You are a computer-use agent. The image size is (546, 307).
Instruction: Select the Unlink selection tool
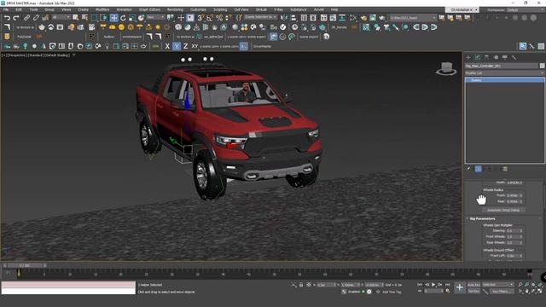[36, 18]
